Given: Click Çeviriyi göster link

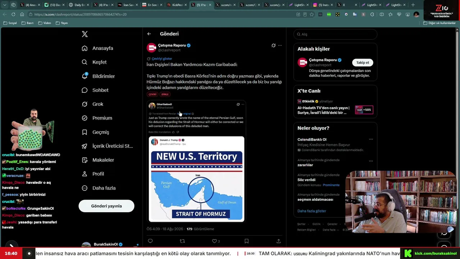Looking at the screenshot, I should [x=162, y=59].
